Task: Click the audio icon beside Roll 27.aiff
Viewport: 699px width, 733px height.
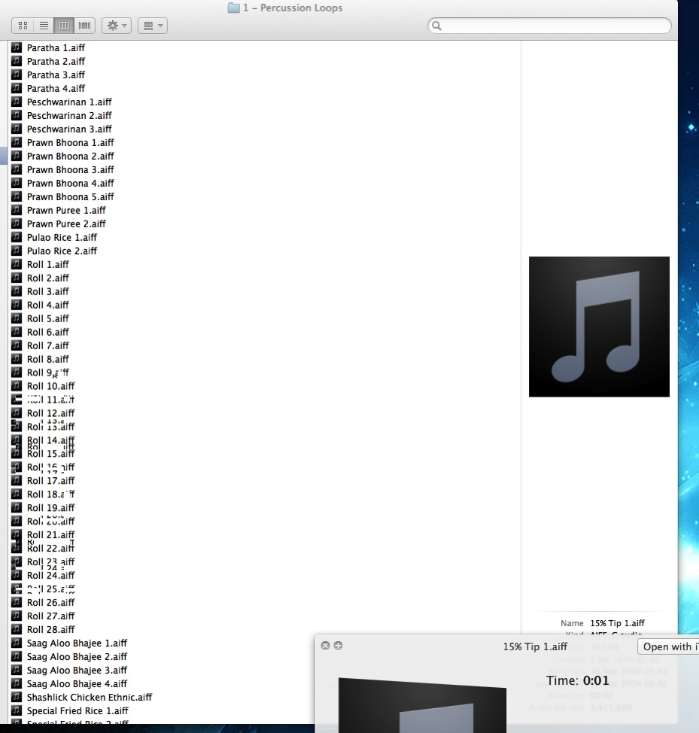Action: [17, 616]
